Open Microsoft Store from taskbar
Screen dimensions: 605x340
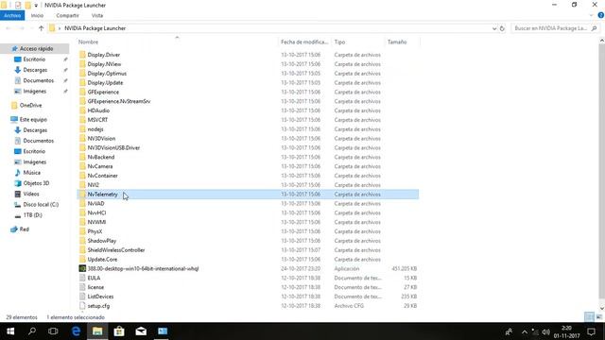[x=119, y=331]
